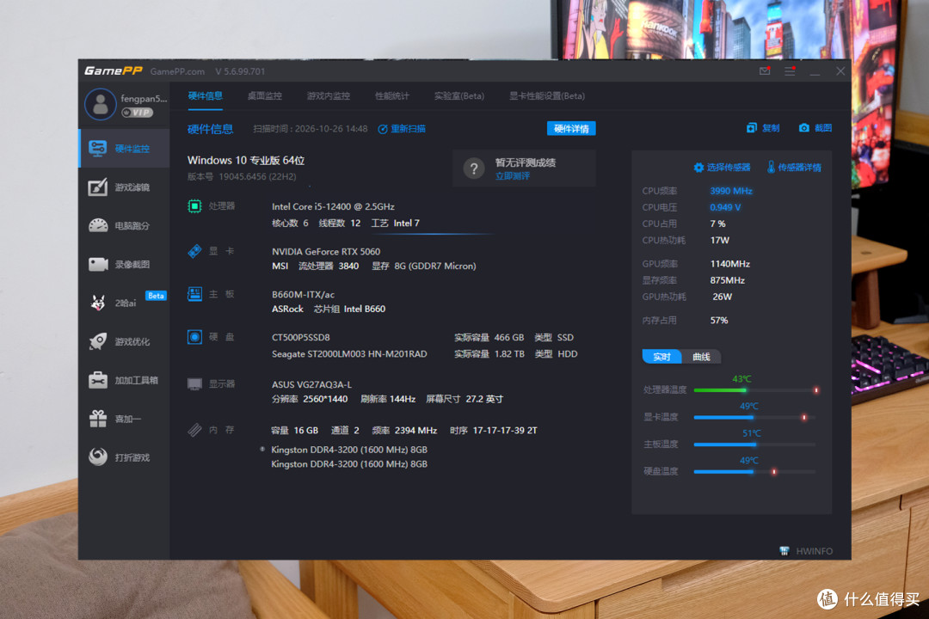Click the 处理器温度 temperature bar
The image size is (929, 619).
point(756,389)
